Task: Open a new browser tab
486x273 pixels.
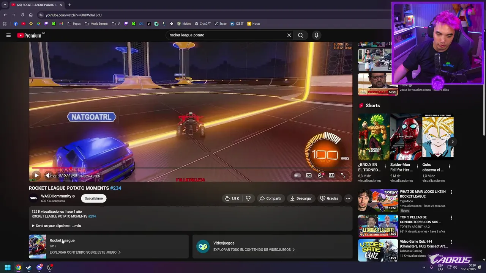Action: 69,5
